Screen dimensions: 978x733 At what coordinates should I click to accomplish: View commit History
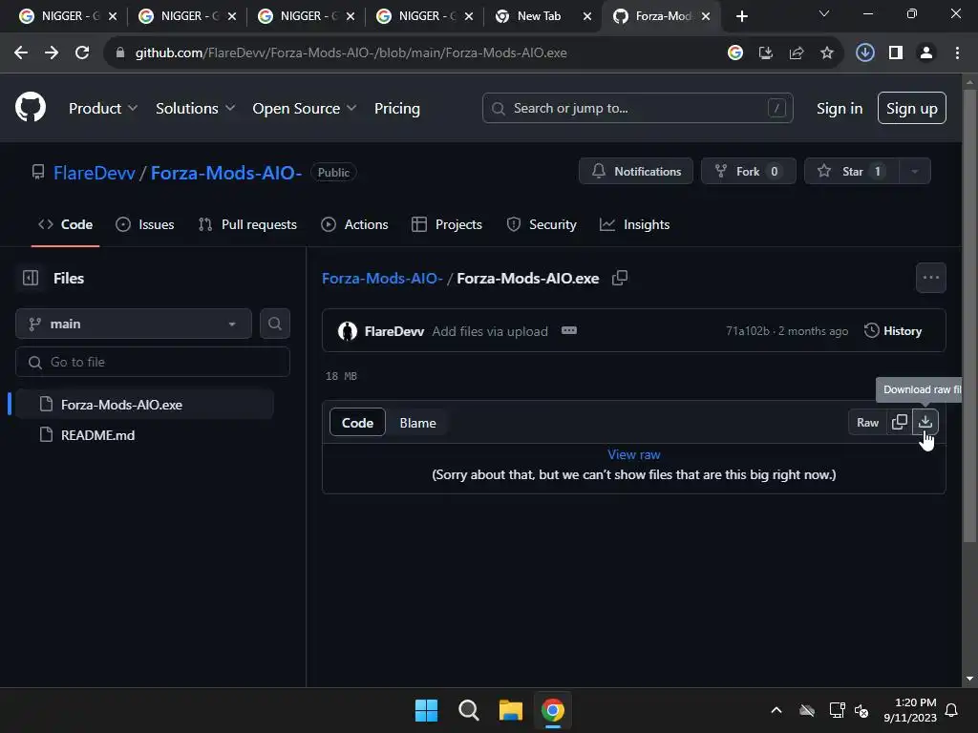pyautogui.click(x=893, y=331)
